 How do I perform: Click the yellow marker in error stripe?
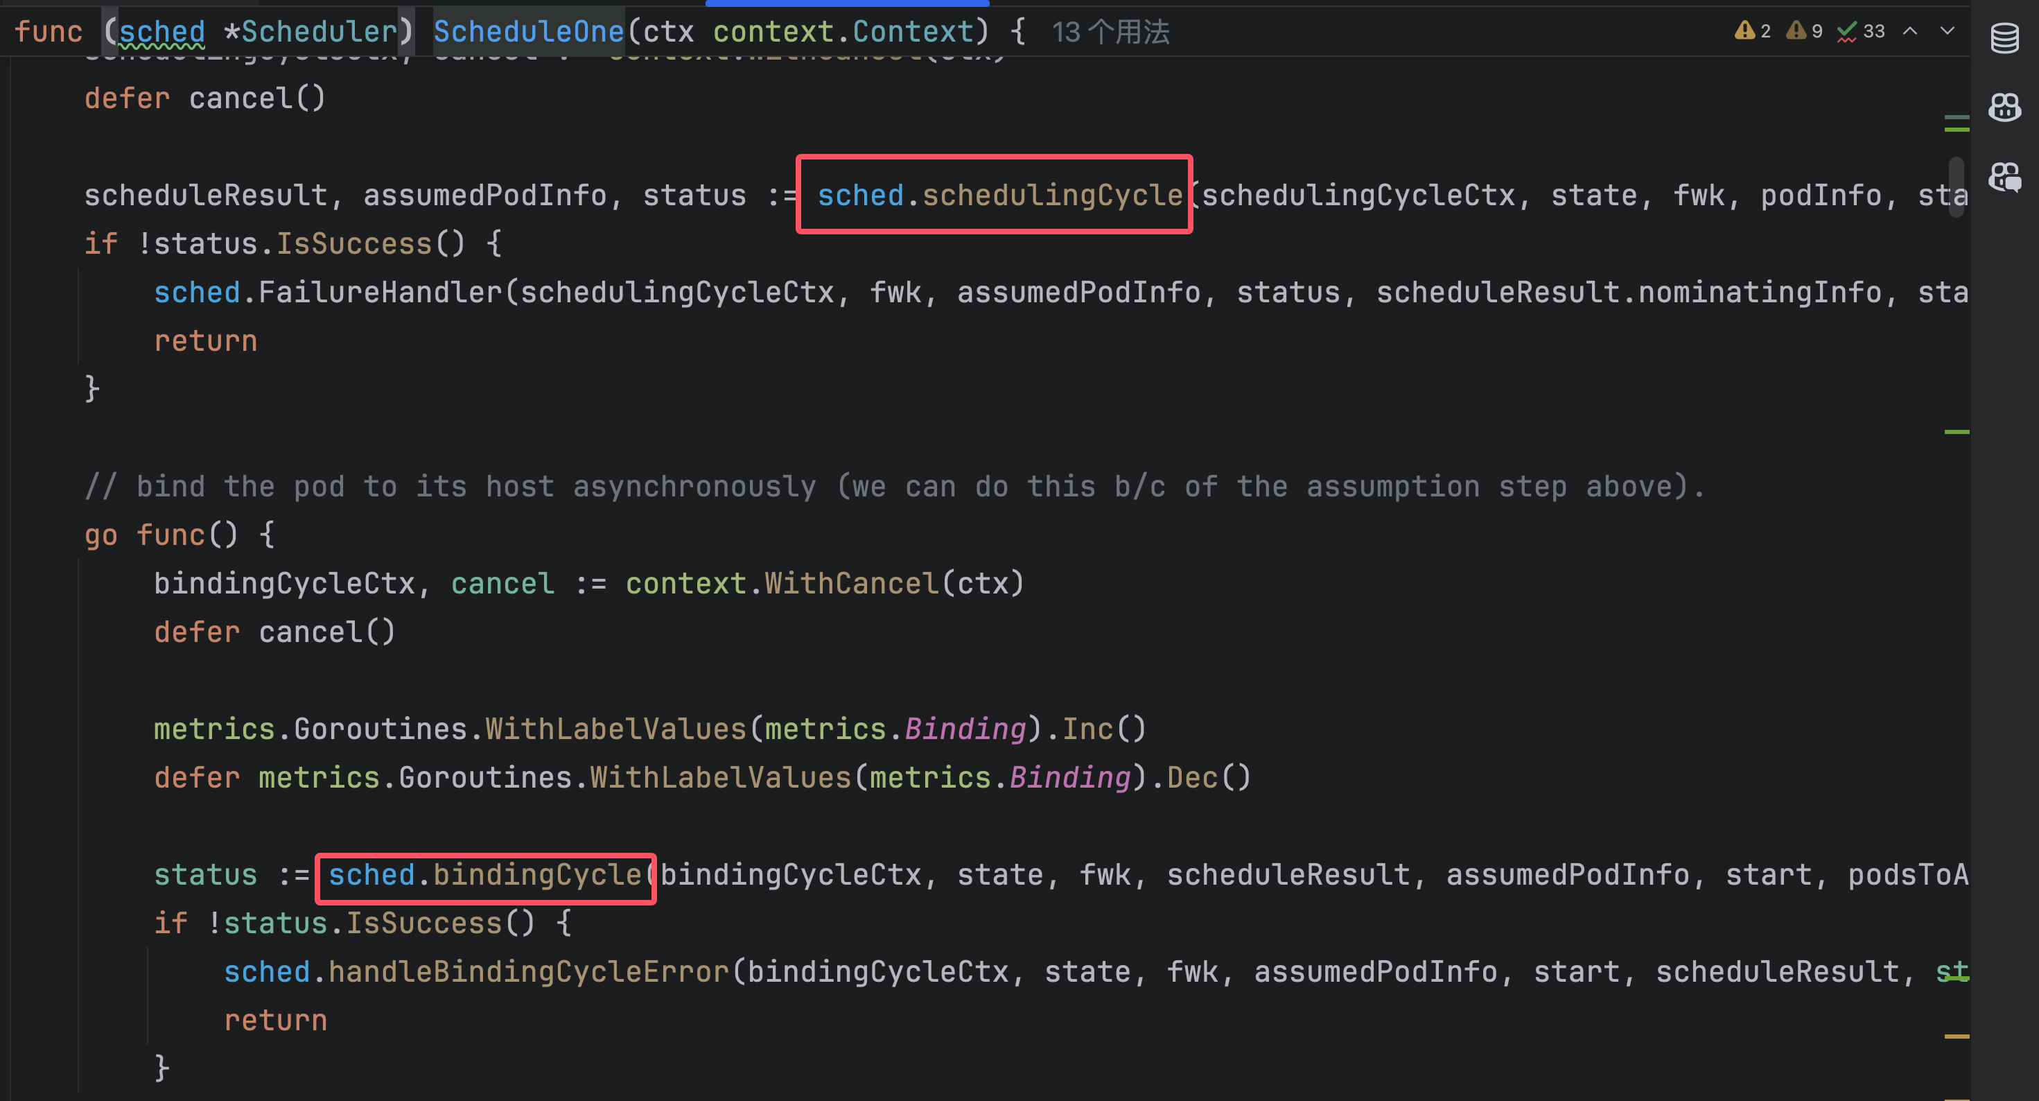coord(1957,1036)
